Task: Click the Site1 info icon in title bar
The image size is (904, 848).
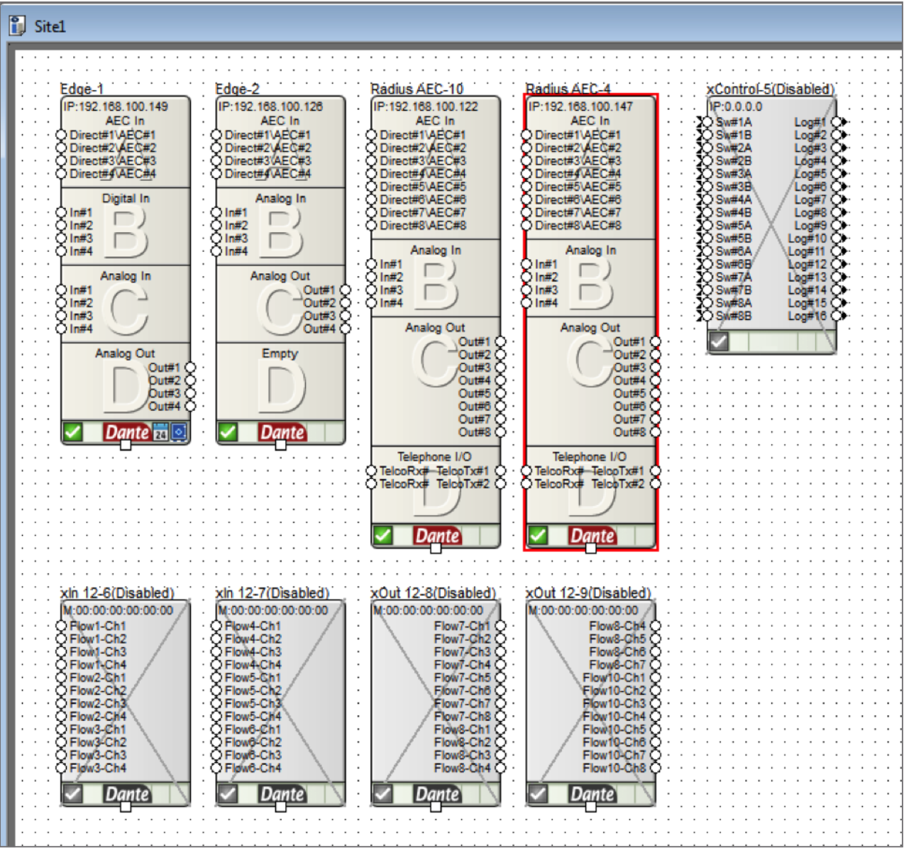Action: coord(16,26)
